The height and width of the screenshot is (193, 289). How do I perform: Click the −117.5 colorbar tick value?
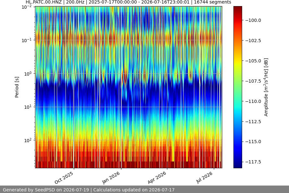[x=253, y=162]
